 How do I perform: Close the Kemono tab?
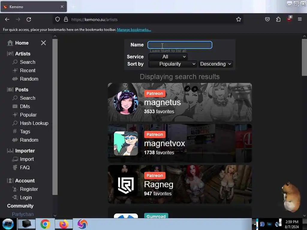pos(62,7)
